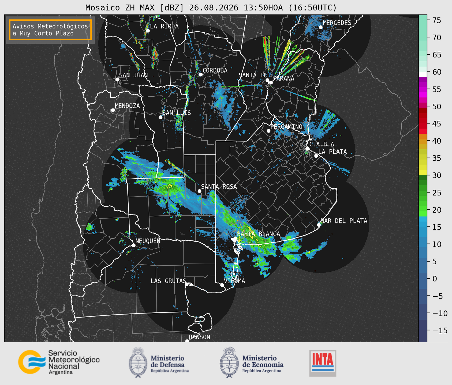Click the Bahía Blanca city marker
The width and height of the screenshot is (452, 385).
coord(235,238)
